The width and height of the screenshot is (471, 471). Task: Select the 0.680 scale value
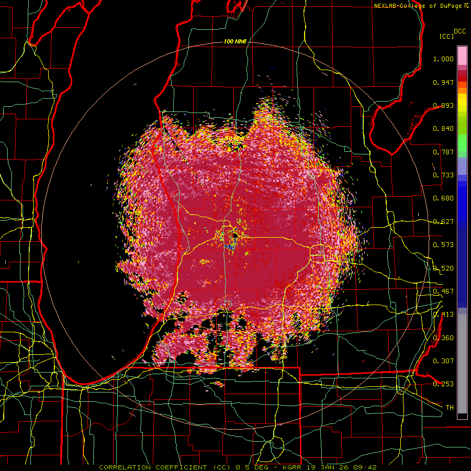[x=443, y=198]
